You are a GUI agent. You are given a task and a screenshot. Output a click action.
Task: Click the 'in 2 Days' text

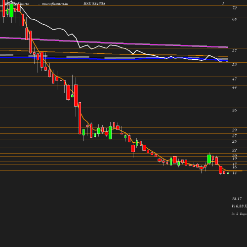(239, 214)
